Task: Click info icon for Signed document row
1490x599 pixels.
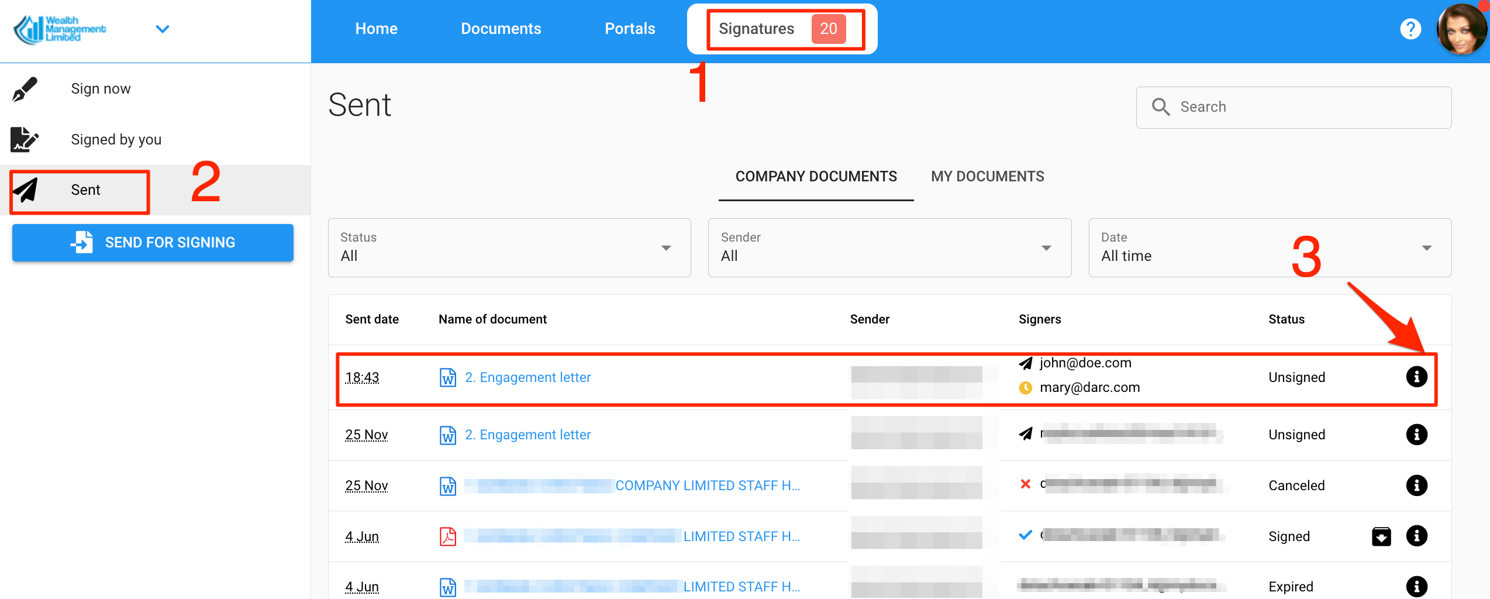Action: pyautogui.click(x=1416, y=536)
